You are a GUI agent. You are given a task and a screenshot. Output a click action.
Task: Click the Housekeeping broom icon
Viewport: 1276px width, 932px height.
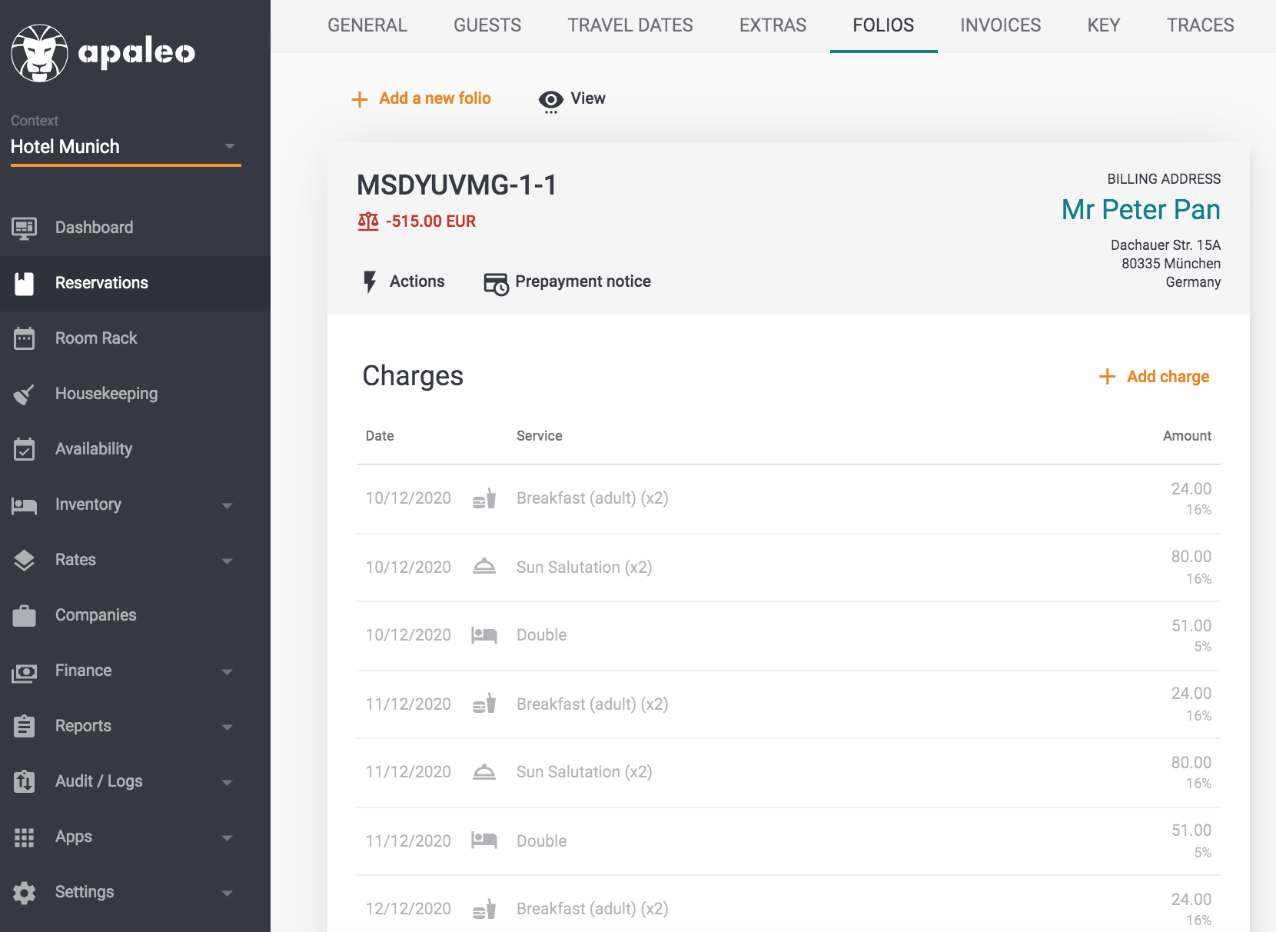point(25,394)
